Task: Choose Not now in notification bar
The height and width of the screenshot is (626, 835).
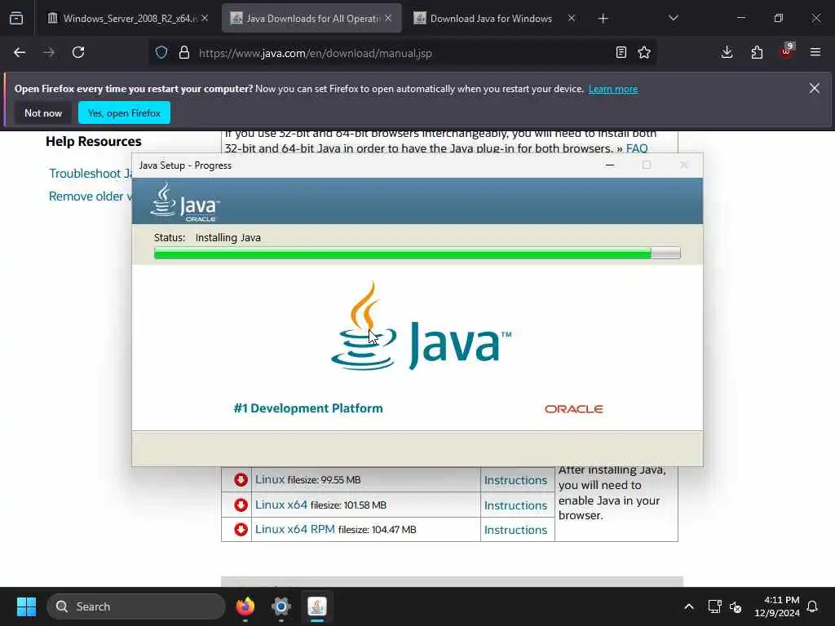Action: [43, 112]
